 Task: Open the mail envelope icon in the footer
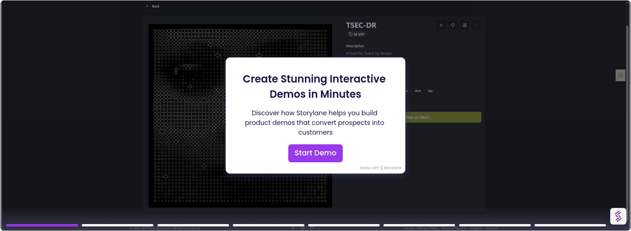(x=312, y=228)
